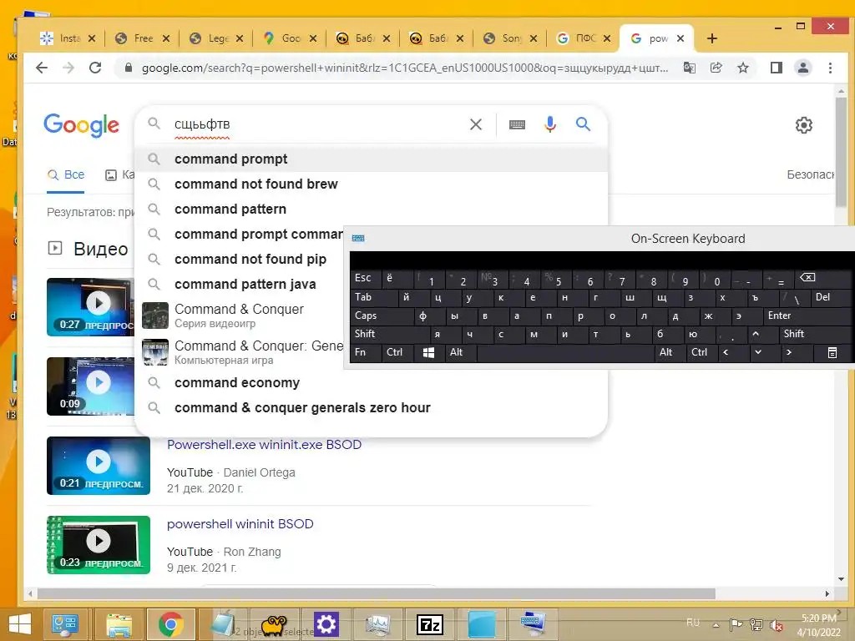Open File Explorer from the taskbar
This screenshot has height=641, width=855.
coord(119,624)
